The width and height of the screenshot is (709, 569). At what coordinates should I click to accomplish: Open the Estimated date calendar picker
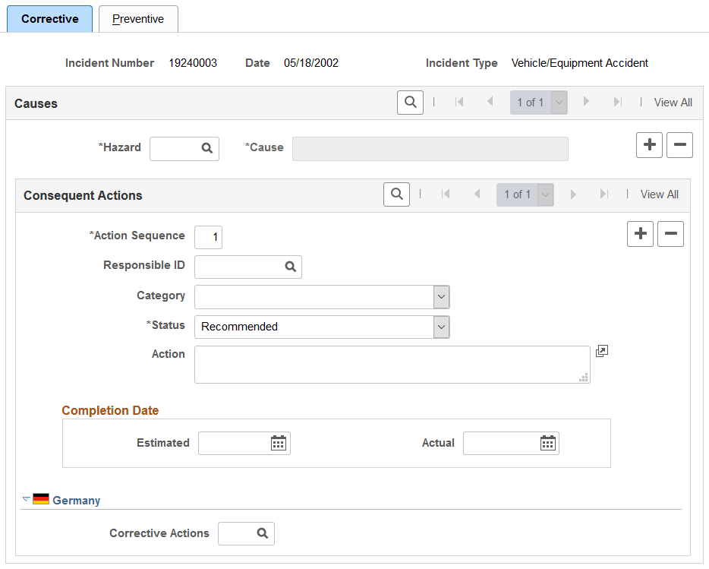click(278, 443)
